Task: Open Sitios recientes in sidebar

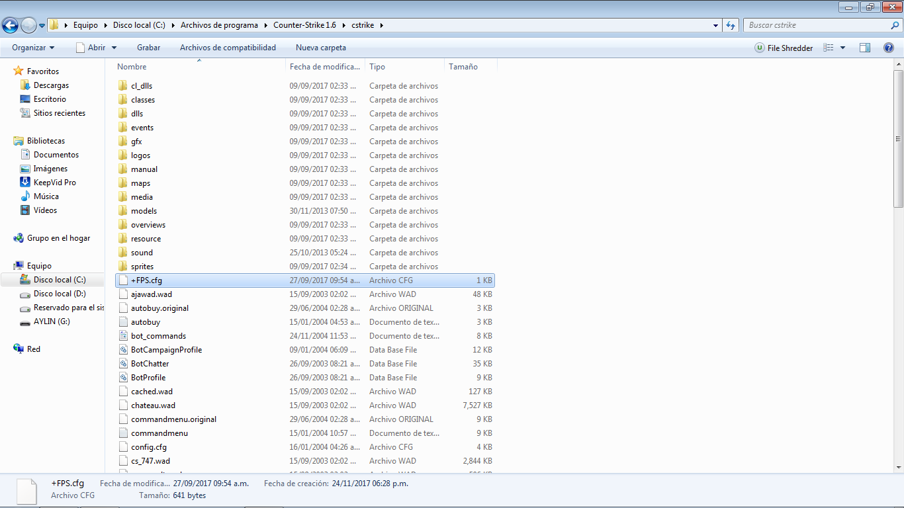Action: point(60,113)
